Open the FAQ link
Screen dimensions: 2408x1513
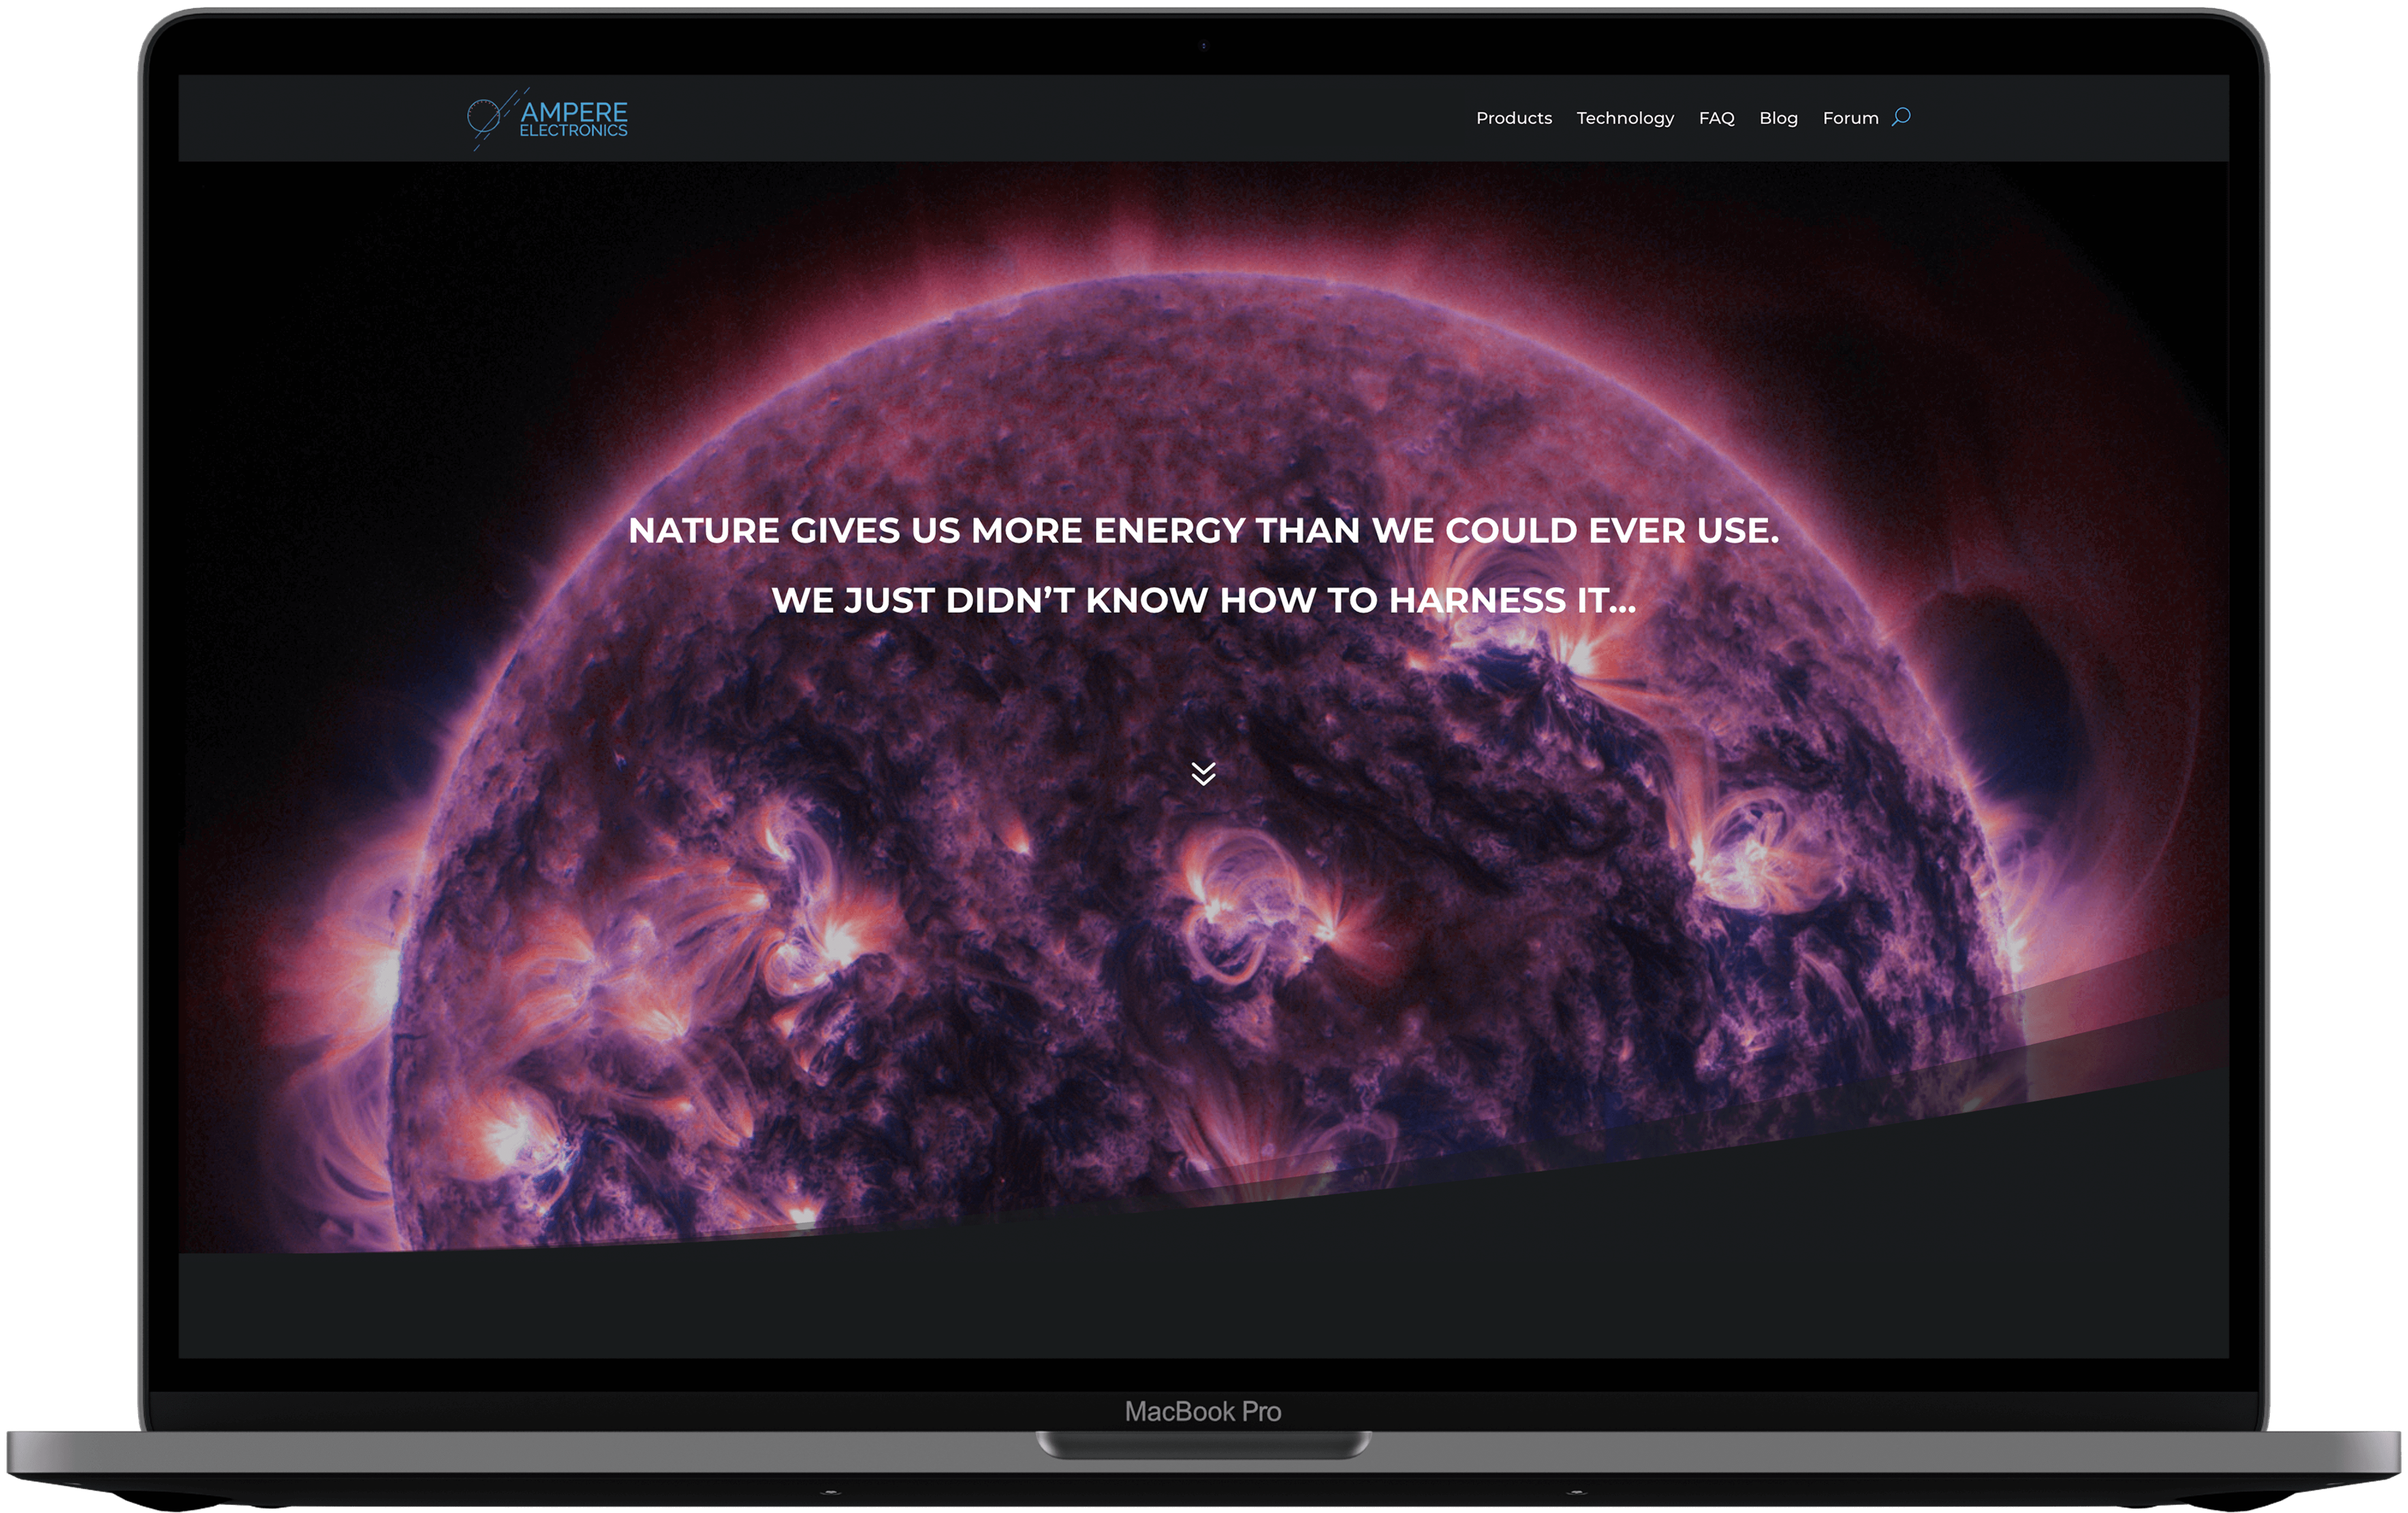(1716, 118)
